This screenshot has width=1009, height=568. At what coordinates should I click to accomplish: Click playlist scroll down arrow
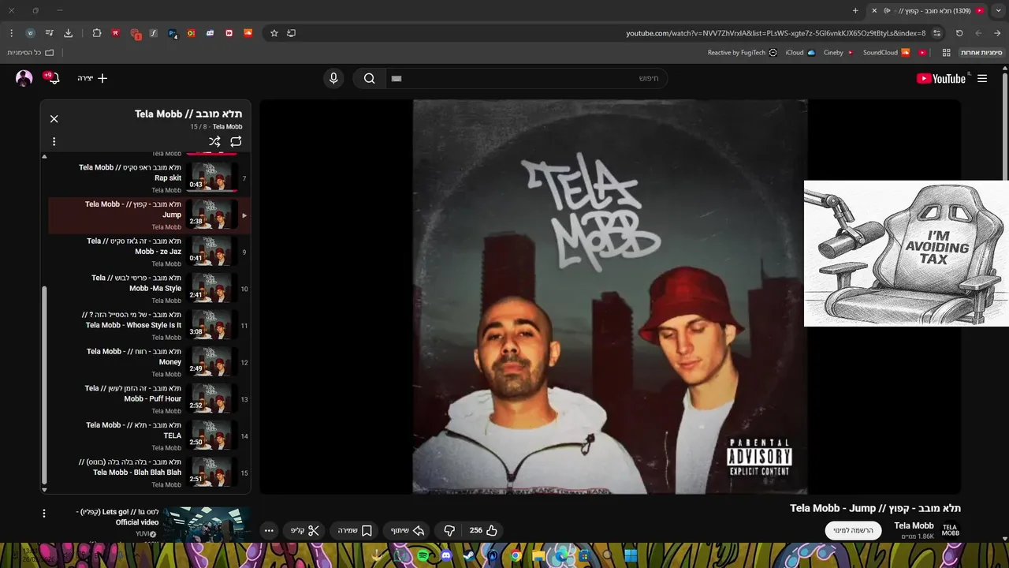(44, 489)
